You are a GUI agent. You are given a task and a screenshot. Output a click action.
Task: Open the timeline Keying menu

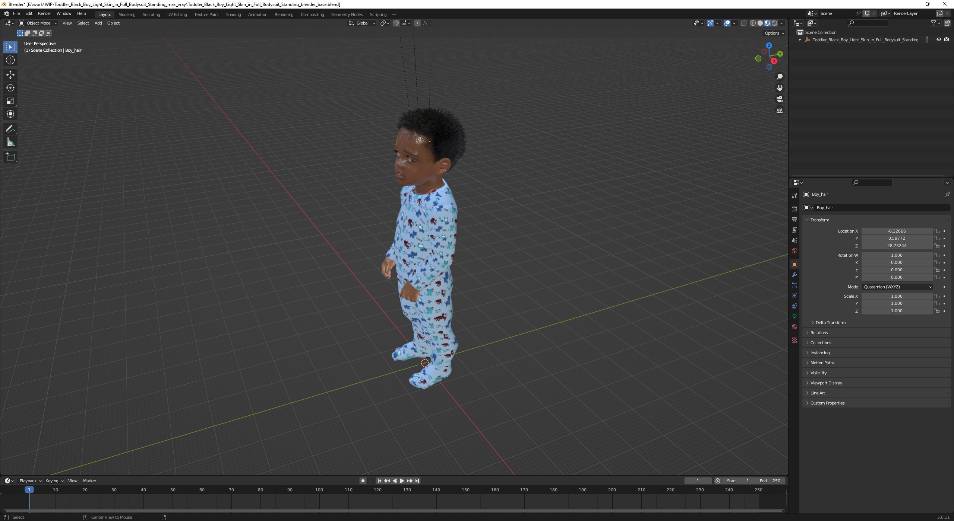54,481
